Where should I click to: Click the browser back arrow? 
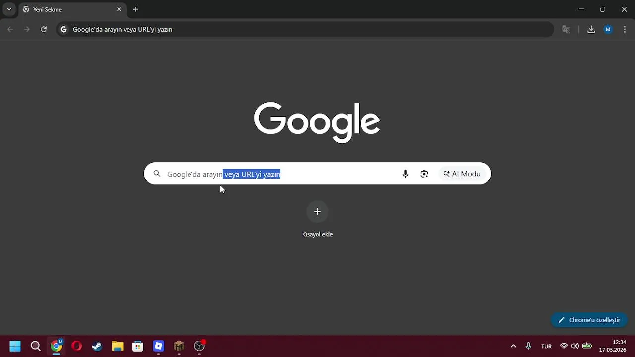[10, 29]
